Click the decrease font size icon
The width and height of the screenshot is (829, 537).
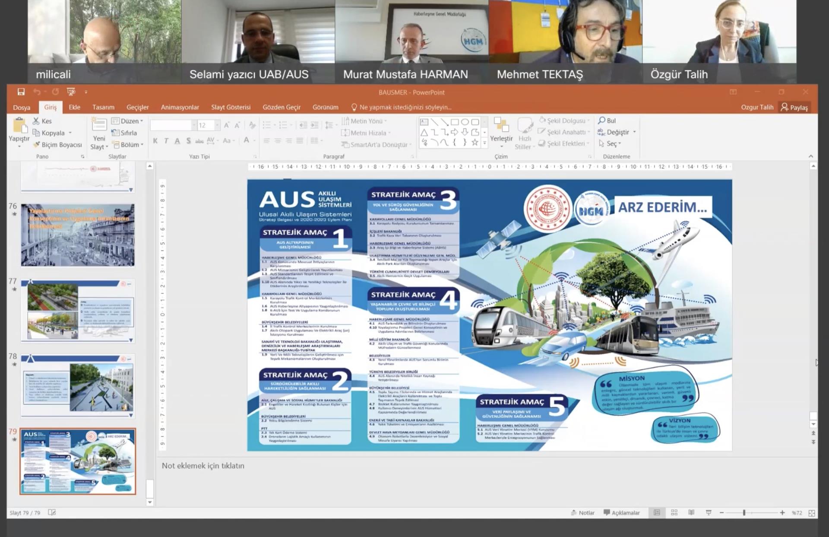[237, 125]
